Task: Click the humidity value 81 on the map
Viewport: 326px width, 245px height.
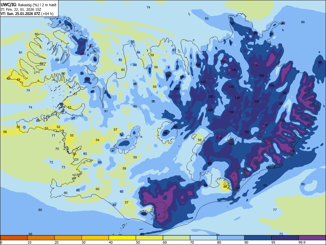Action: pos(20,53)
